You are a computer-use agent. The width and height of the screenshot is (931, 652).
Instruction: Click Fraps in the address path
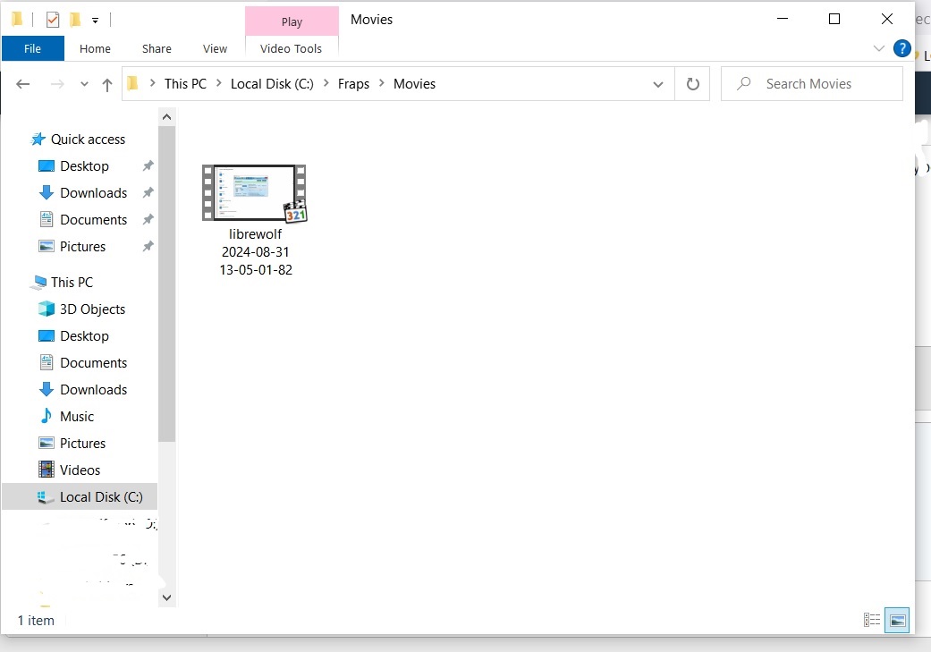coord(353,84)
